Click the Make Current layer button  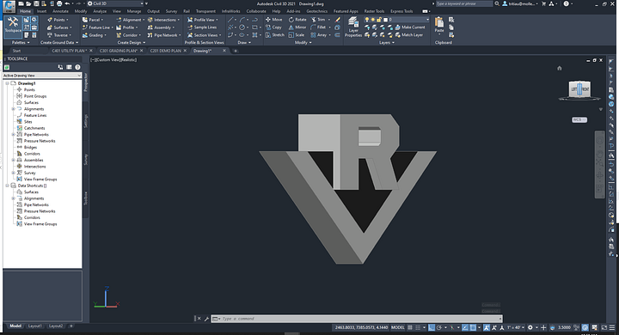tap(410, 27)
